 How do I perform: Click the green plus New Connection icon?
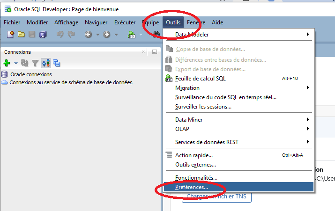tap(7, 63)
